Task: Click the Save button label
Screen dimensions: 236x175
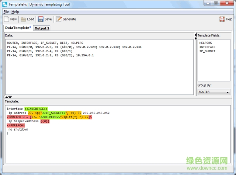Action: [48, 19]
